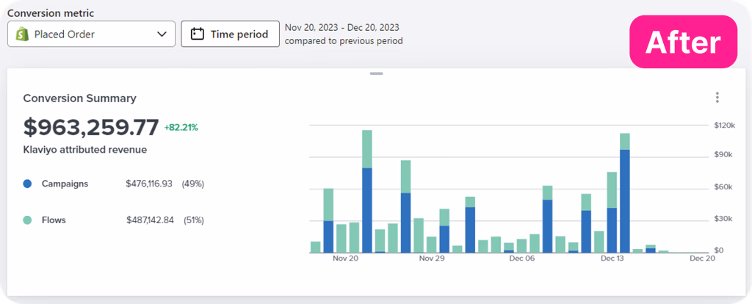Expand the Placed Order dropdown chevron

(162, 34)
